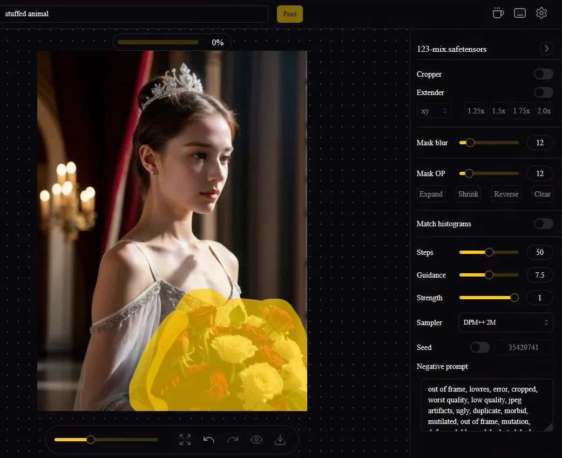Click the Guidance value field showing 7.5
Viewport: 562px width, 458px height.
[539, 275]
